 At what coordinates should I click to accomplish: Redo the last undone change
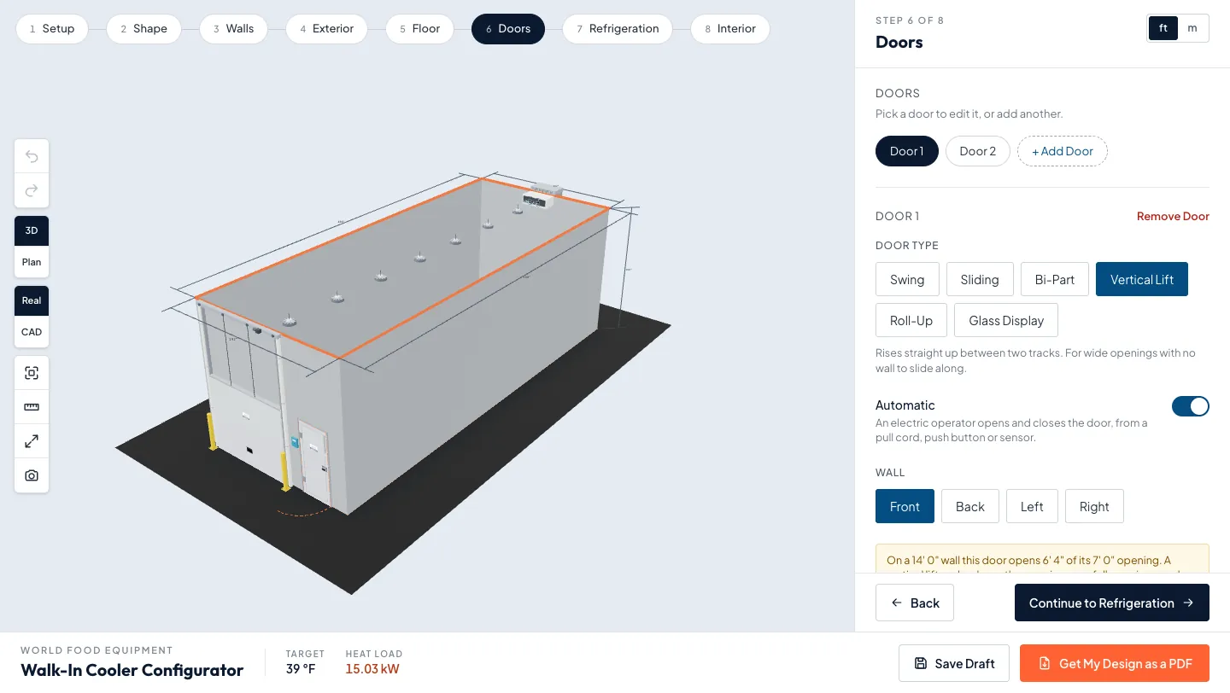click(32, 190)
